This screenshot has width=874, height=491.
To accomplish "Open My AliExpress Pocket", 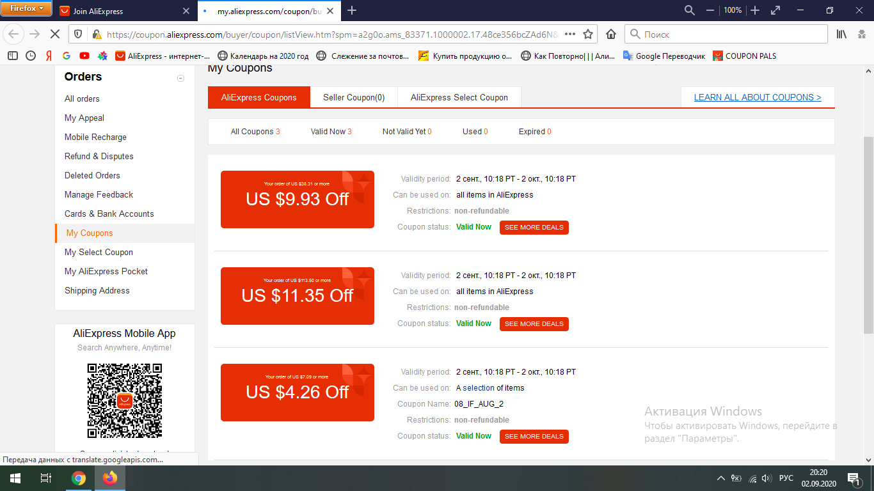I will tap(106, 271).
